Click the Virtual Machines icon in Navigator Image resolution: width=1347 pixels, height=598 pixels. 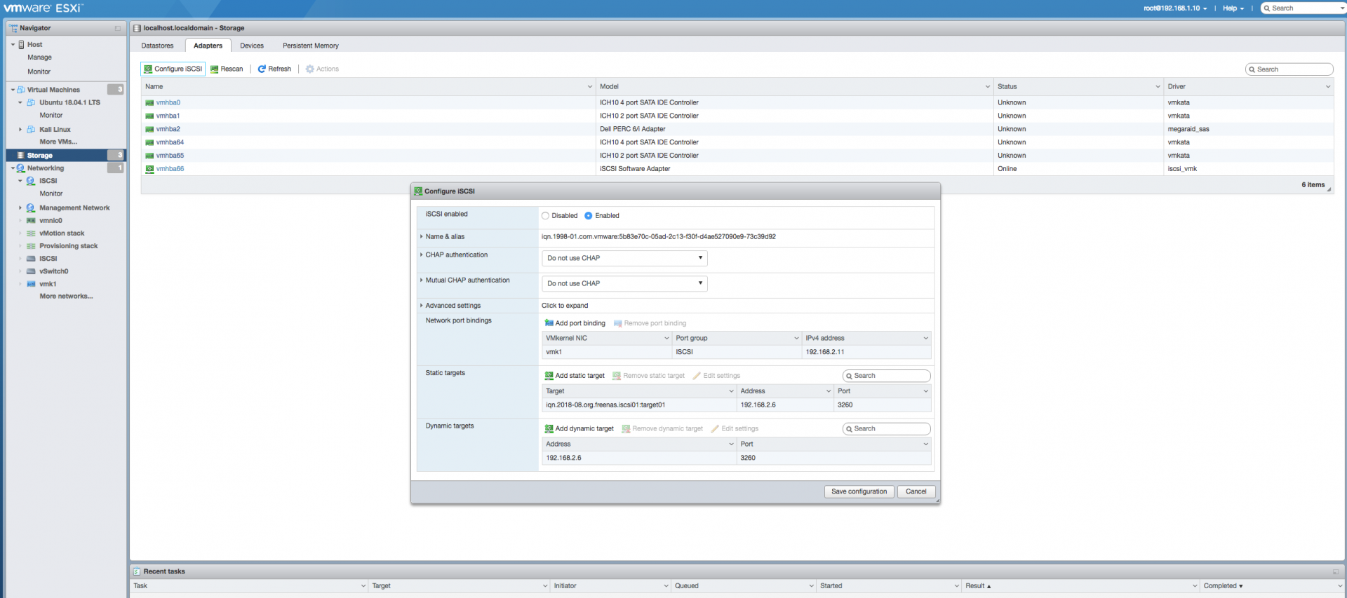(21, 90)
